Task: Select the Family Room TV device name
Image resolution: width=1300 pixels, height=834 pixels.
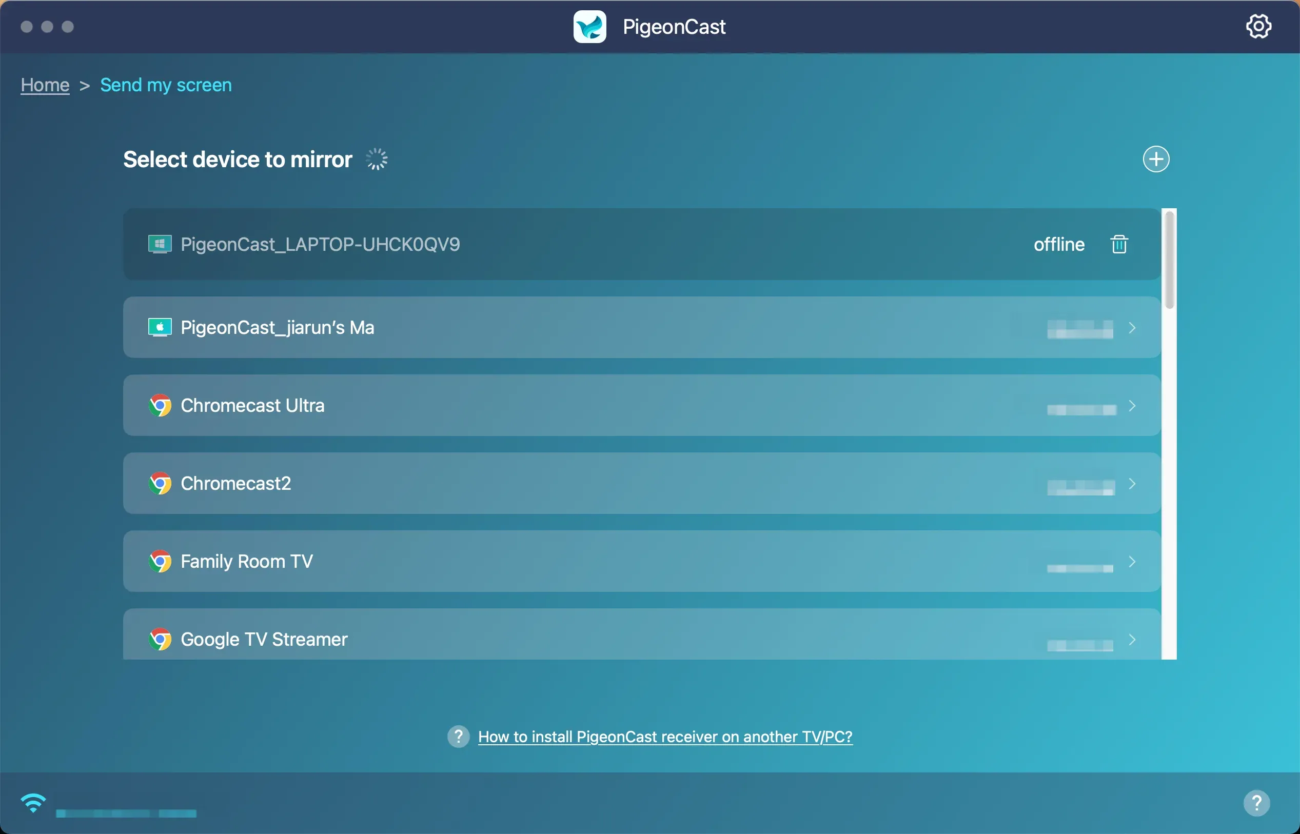Action: pyautogui.click(x=246, y=562)
